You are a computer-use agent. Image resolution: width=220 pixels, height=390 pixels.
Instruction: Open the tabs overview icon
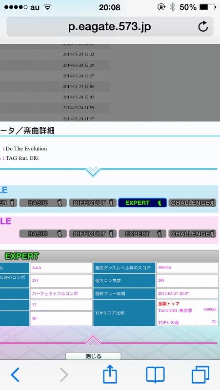pos(200,374)
